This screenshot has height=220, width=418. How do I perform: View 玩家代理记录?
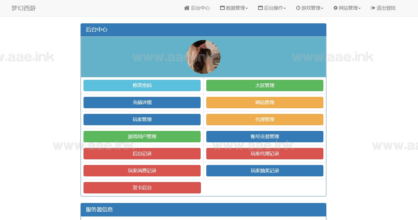point(265,154)
